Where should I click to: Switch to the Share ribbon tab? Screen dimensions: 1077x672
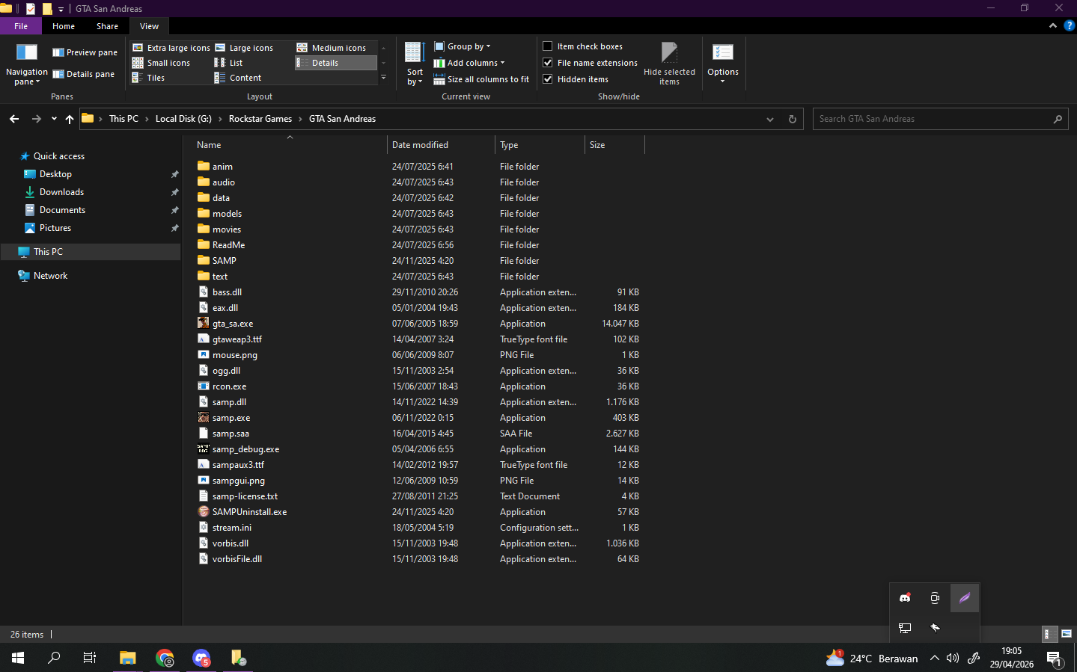[107, 26]
